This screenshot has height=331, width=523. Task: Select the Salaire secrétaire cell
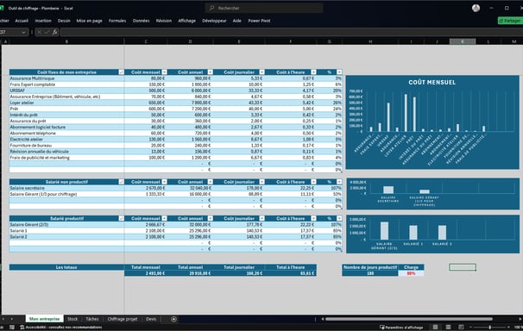click(66, 188)
